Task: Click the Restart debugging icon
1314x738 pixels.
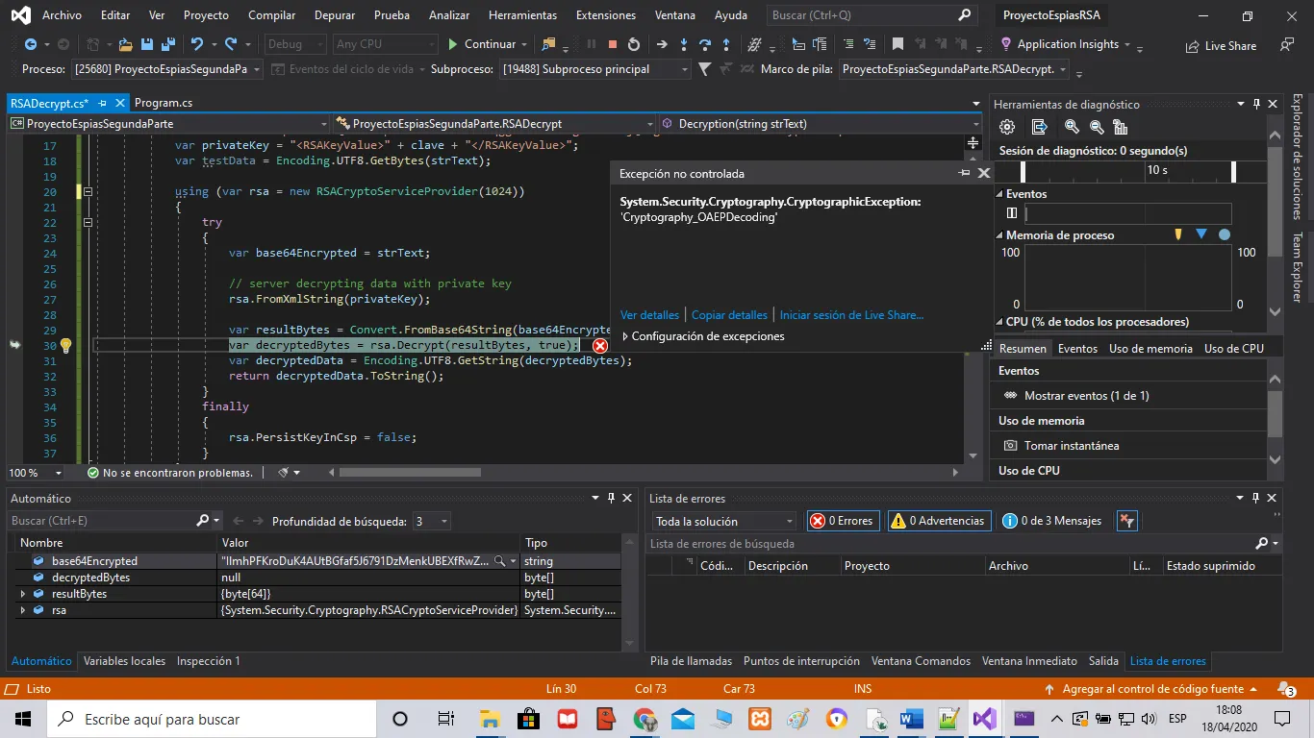Action: (633, 44)
